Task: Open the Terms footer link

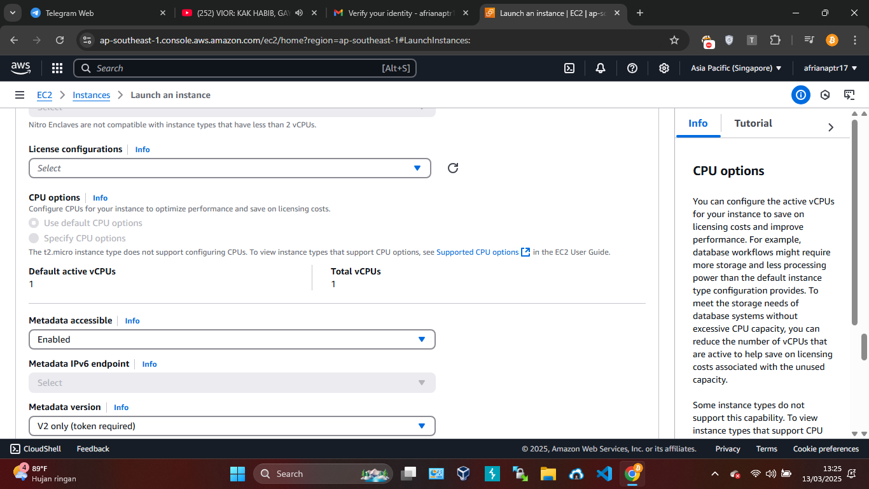Action: (x=767, y=449)
